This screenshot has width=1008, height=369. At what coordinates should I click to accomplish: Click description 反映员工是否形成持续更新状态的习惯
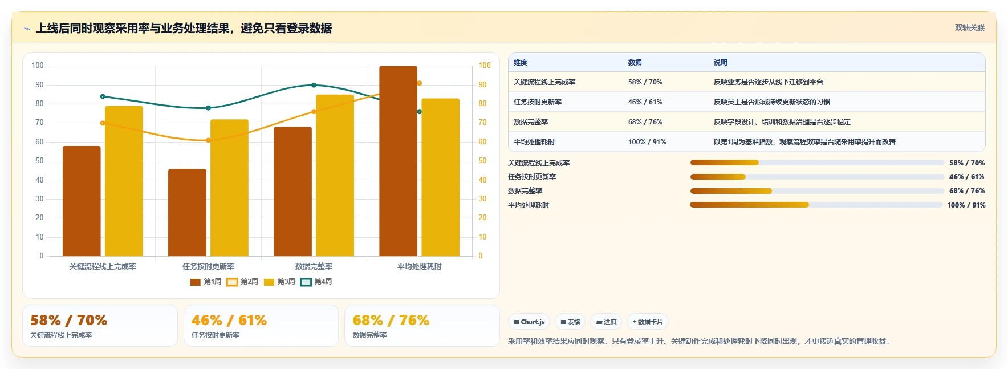click(772, 102)
